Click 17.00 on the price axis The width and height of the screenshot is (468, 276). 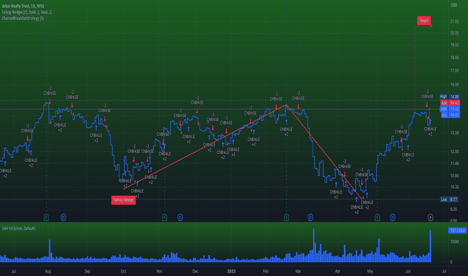tap(454, 71)
